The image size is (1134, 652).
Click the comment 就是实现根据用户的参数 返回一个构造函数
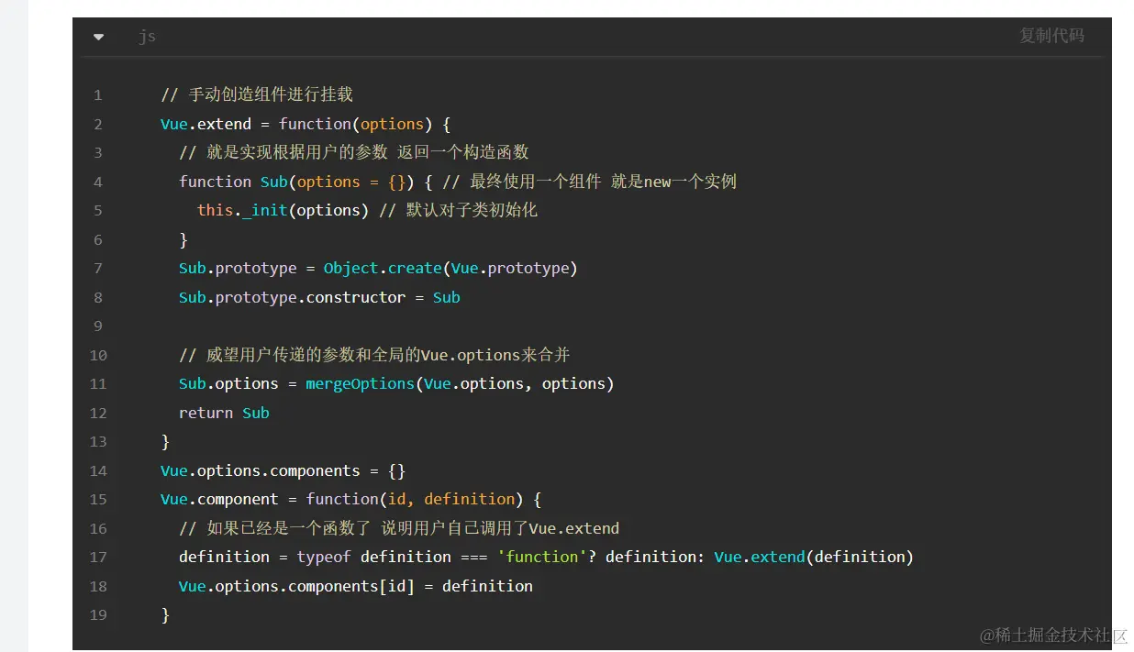point(354,152)
